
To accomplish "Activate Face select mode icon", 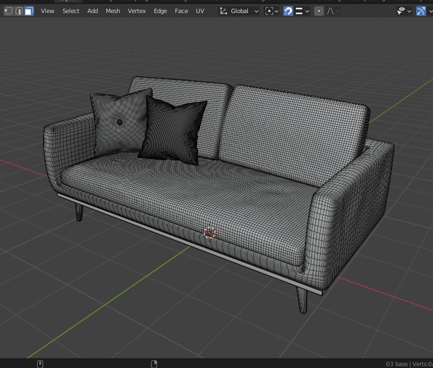I will 29,11.
